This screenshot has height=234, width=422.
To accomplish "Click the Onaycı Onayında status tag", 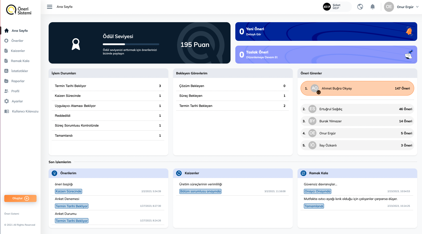I will 317,191.
